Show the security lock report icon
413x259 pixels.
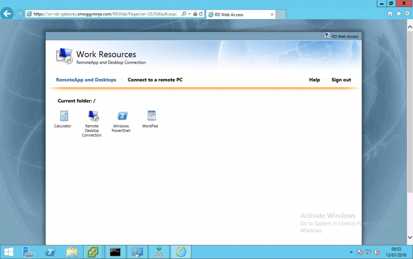(195, 14)
